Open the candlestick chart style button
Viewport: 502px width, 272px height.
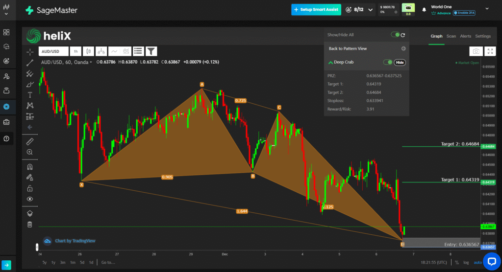point(88,51)
